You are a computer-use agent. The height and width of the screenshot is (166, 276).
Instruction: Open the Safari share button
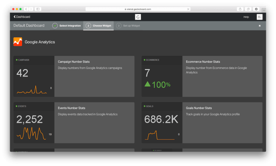pyautogui.click(x=240, y=9)
